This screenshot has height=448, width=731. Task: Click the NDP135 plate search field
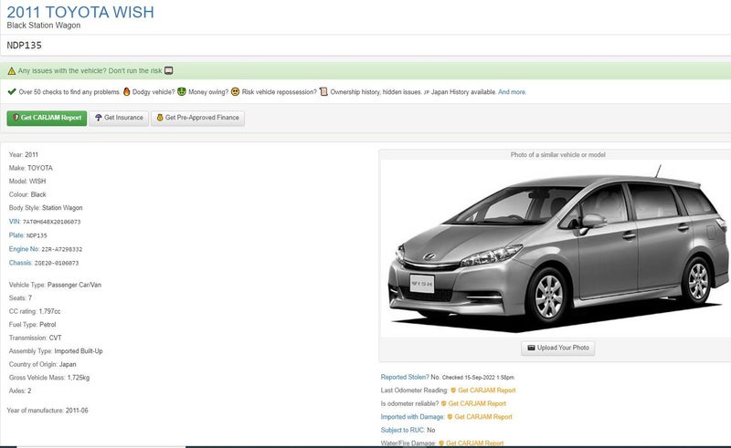pos(365,45)
